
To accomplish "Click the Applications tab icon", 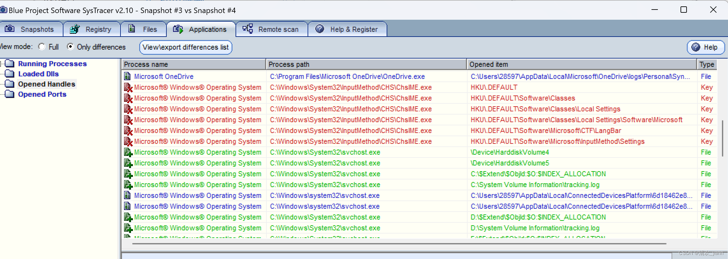I will (x=178, y=29).
